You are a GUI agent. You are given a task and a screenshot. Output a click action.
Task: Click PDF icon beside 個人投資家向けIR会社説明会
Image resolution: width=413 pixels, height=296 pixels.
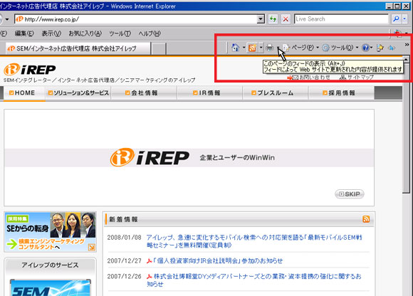[x=149, y=261]
